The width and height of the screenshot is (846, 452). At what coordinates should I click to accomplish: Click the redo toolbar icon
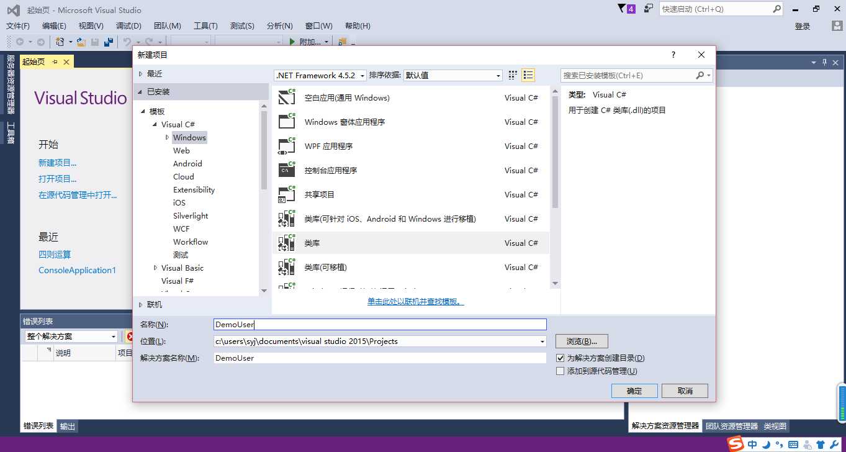tap(149, 42)
